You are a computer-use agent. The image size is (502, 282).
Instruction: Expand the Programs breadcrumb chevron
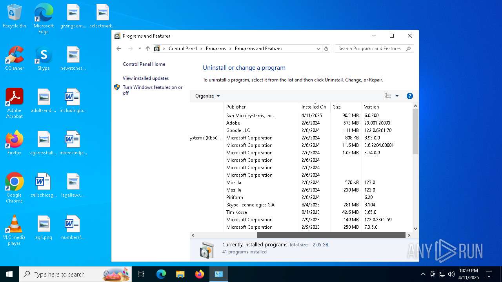pos(230,49)
